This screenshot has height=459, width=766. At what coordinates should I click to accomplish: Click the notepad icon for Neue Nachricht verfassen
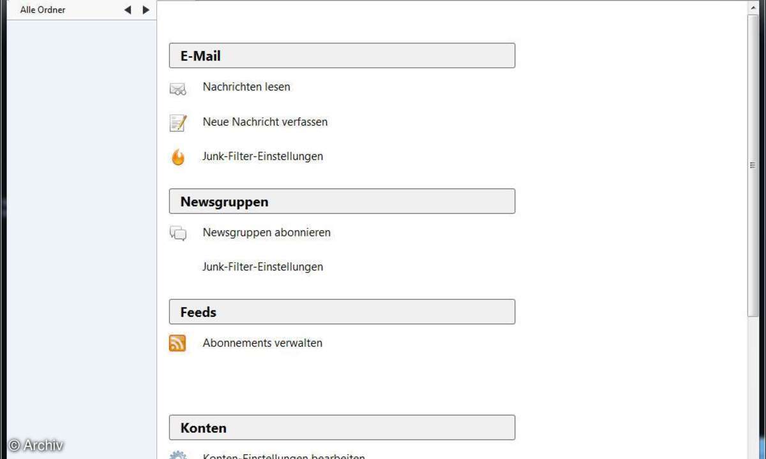(177, 123)
